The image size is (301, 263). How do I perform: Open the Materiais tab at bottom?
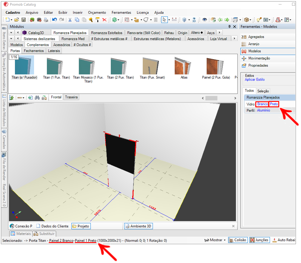click(21, 234)
